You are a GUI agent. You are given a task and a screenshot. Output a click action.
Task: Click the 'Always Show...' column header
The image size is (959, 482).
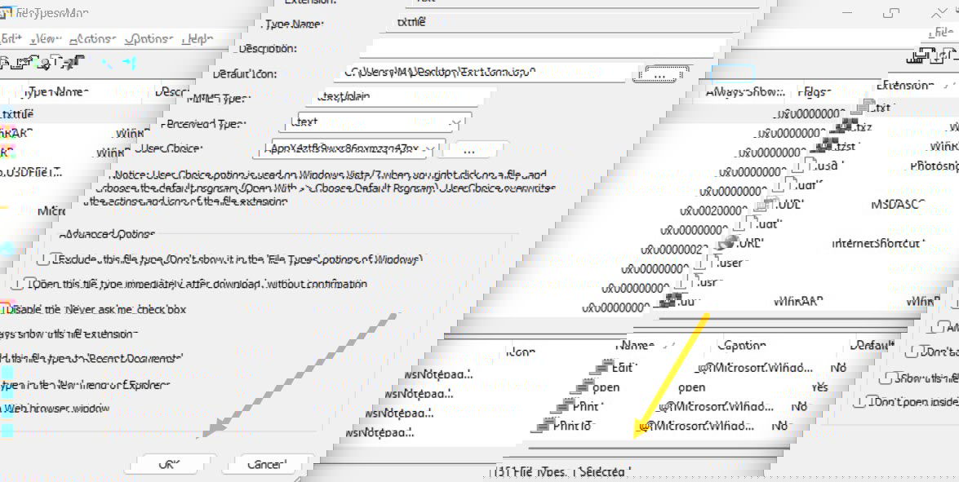point(745,92)
